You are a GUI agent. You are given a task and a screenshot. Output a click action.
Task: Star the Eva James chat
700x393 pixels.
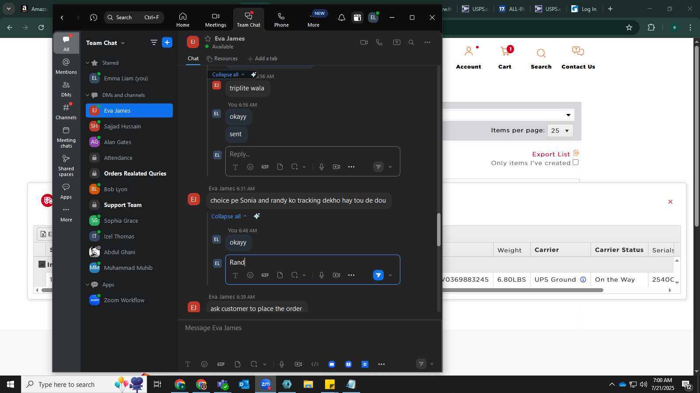208,38
